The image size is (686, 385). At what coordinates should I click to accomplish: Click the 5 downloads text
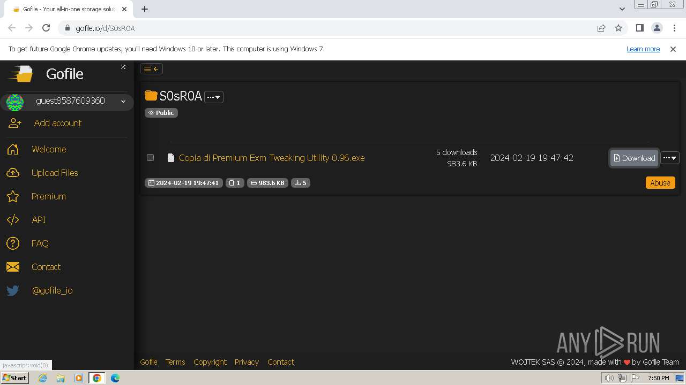[x=456, y=152]
